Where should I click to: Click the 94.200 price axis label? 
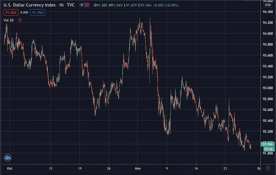coord(268,23)
